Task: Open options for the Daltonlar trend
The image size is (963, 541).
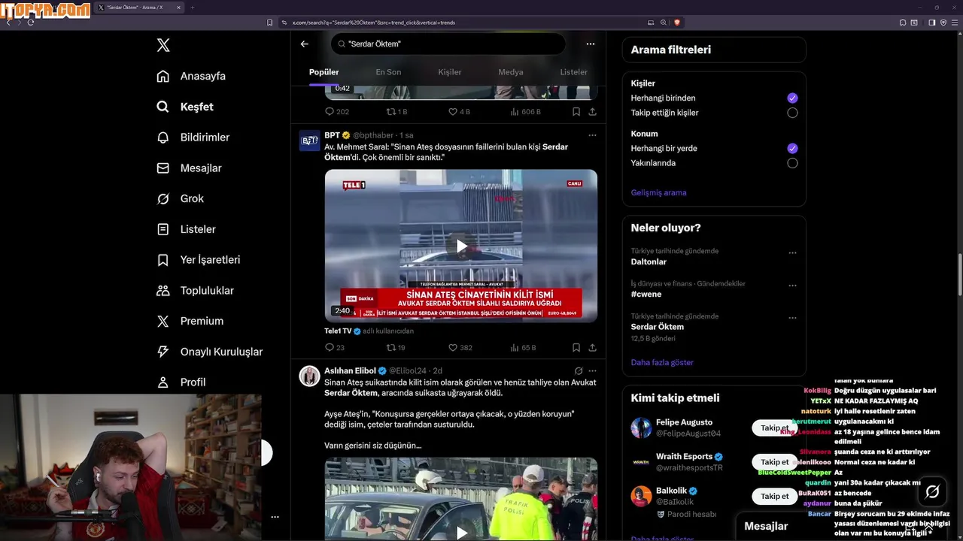Action: 792,253
